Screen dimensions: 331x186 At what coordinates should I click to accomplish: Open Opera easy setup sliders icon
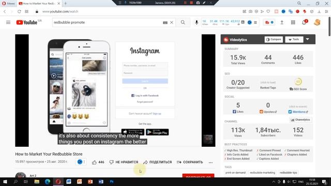(x=326, y=11)
